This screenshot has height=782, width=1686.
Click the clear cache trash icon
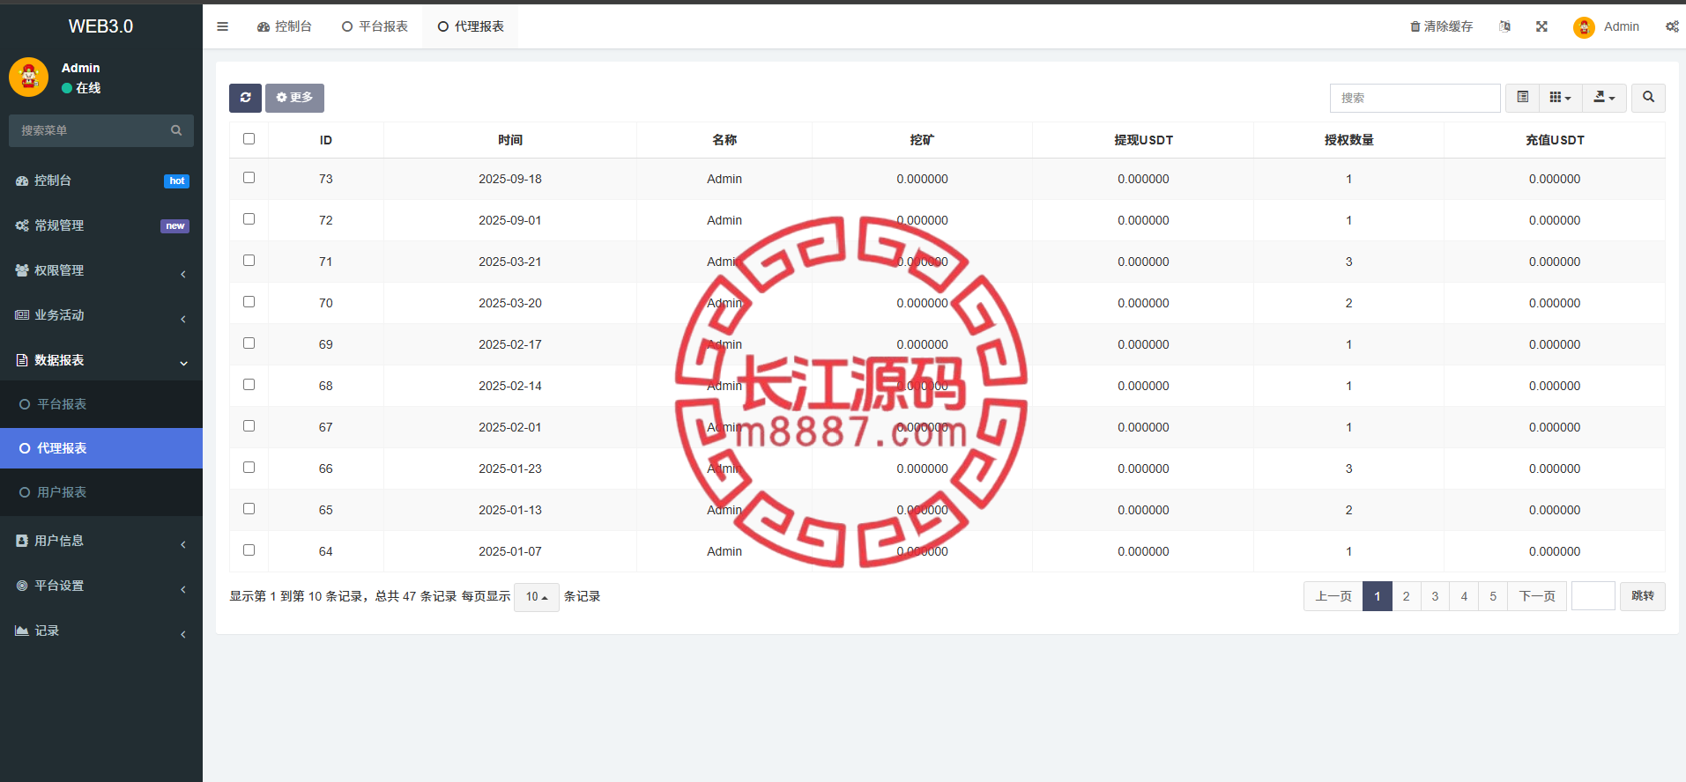(1415, 26)
